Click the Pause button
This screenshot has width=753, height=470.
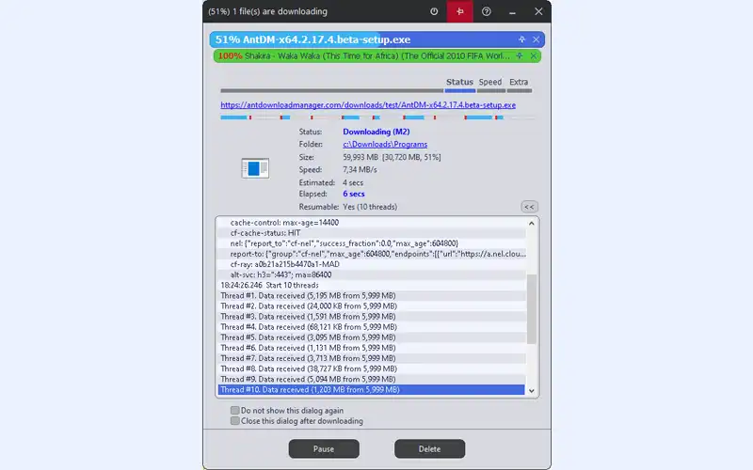tap(324, 449)
